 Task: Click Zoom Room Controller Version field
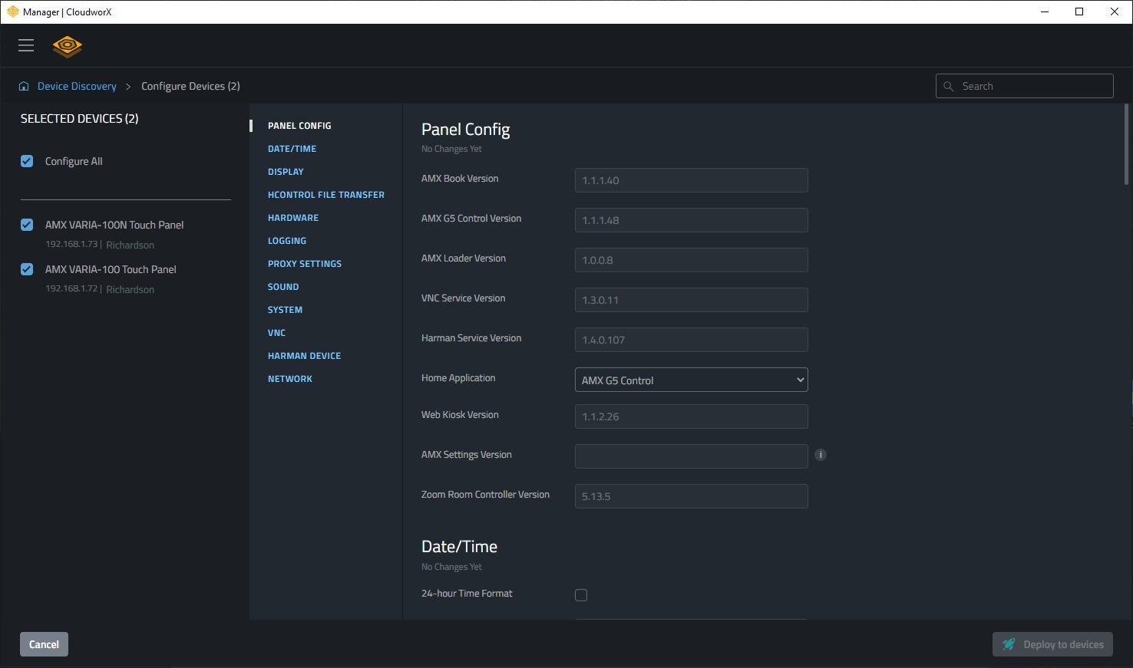coord(691,496)
